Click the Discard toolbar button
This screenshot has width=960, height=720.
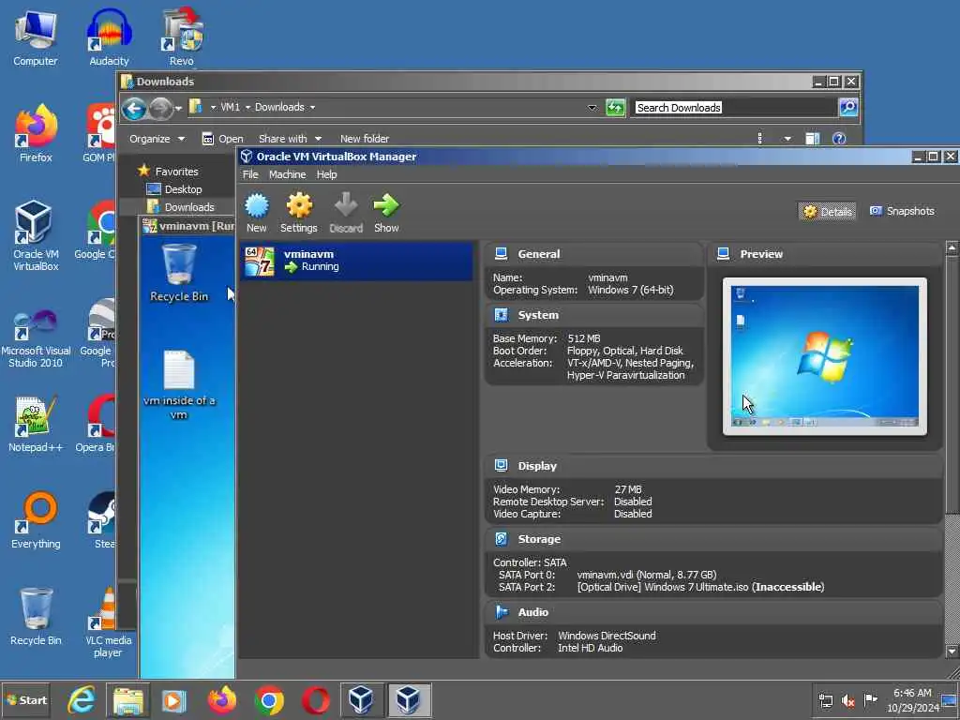(x=346, y=213)
